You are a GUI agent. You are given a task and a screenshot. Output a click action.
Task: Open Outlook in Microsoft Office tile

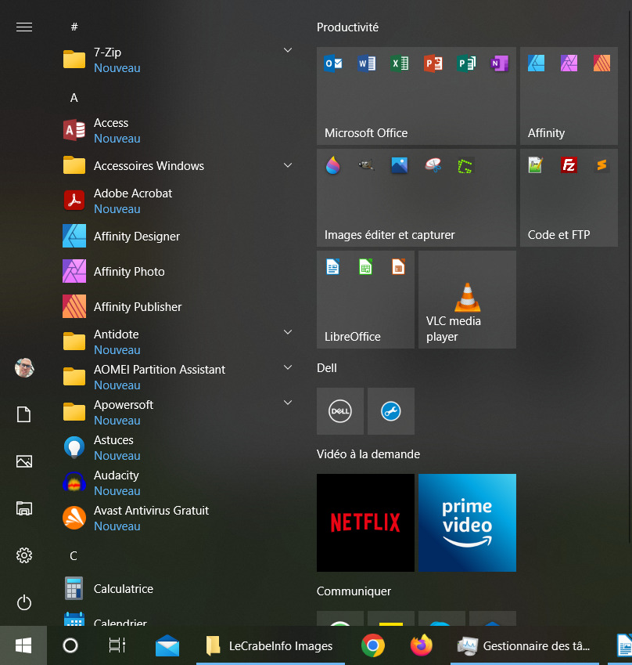point(333,63)
